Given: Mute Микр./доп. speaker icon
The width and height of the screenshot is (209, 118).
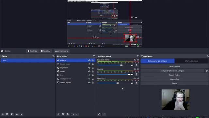Looking at the screenshot, I should coord(132,83).
